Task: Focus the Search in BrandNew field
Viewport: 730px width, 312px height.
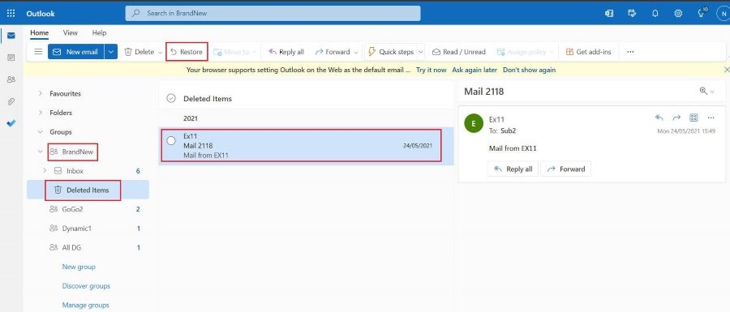Action: [273, 13]
